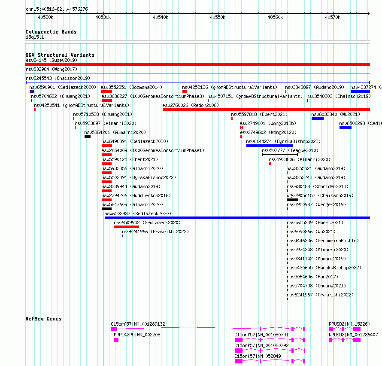Click the nsv507777 (Teague2010) interval line
The height and width of the screenshot is (366, 382).
tap(280, 155)
